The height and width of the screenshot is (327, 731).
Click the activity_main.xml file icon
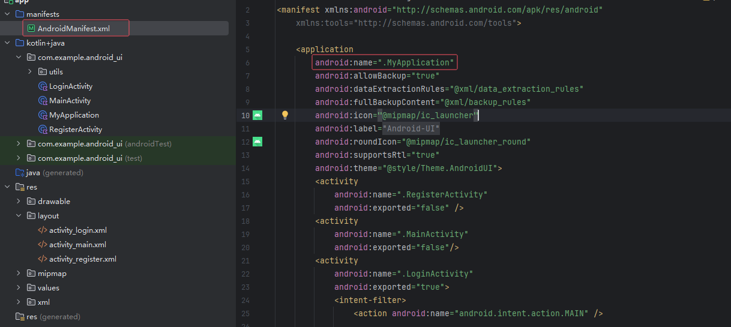[x=43, y=245]
